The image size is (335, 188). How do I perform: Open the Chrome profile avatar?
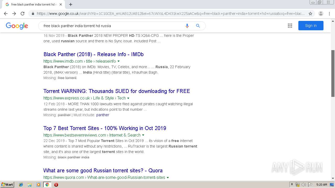point(321,14)
